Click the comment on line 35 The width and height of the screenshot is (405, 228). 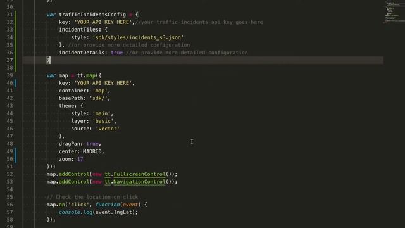click(x=128, y=45)
